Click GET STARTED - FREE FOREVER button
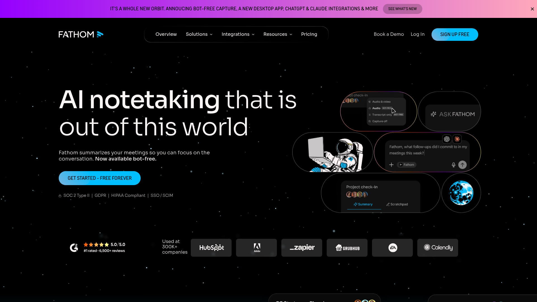Viewport: 537px width, 302px height. pos(100,178)
